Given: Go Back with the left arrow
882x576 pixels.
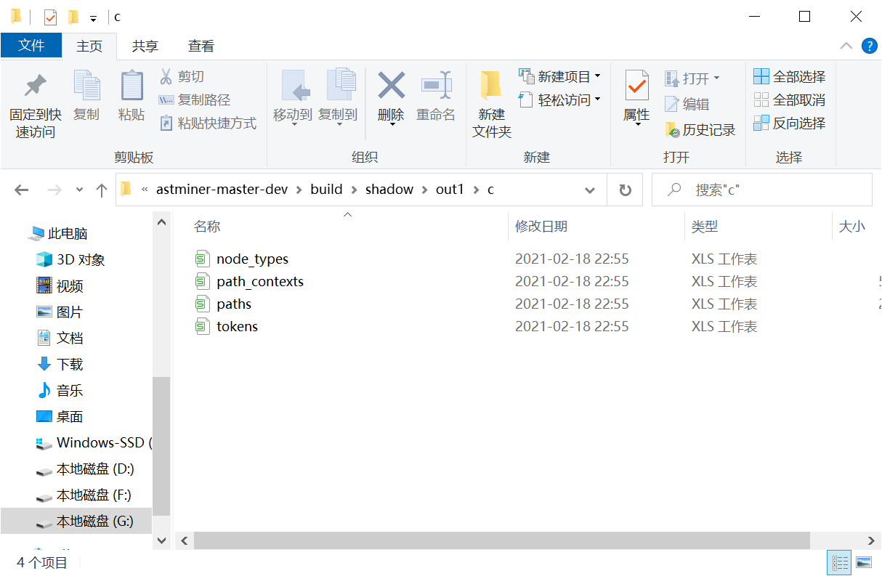Looking at the screenshot, I should point(22,190).
